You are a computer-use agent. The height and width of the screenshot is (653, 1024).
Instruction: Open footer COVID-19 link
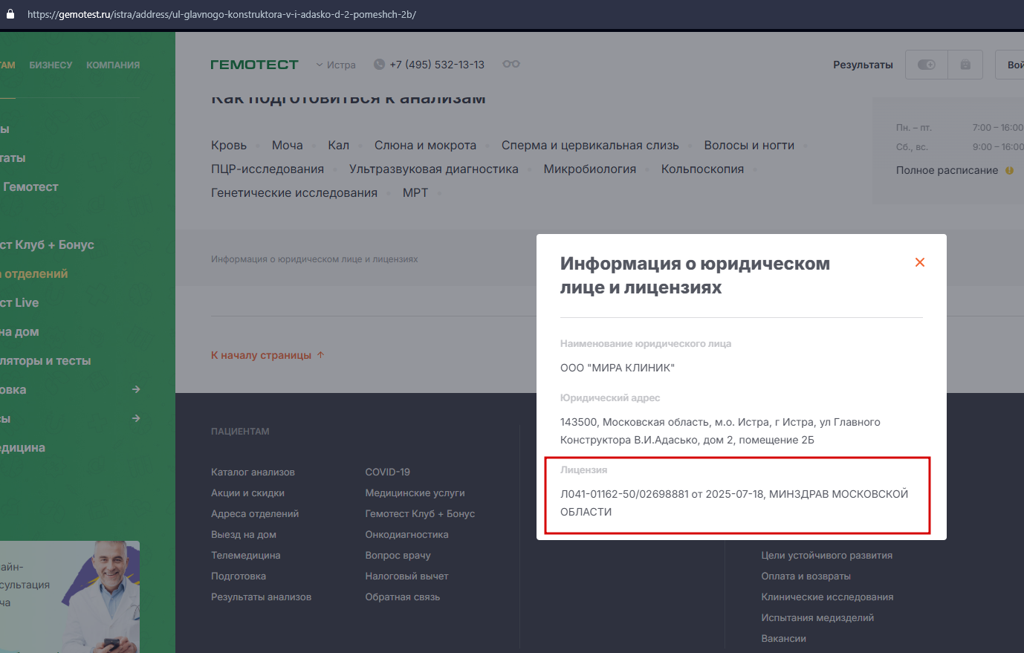(387, 472)
